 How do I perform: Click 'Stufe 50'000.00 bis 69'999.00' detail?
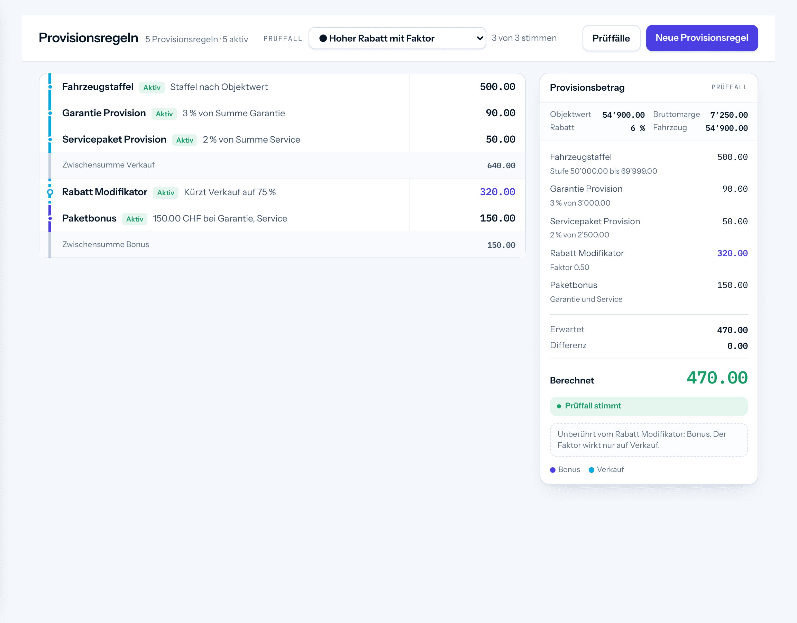(603, 171)
